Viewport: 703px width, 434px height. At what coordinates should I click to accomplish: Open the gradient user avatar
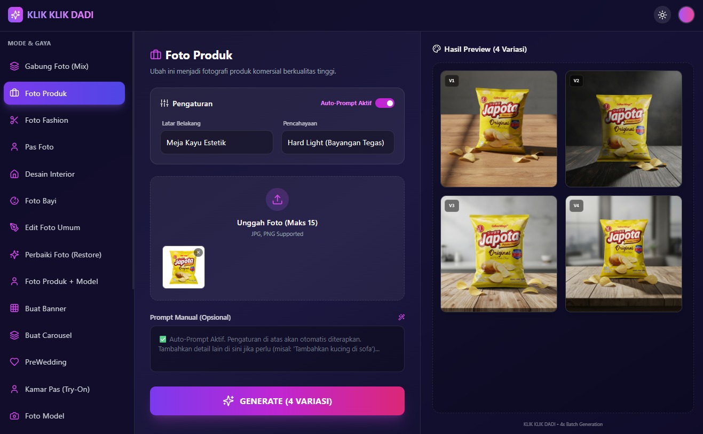pos(686,15)
